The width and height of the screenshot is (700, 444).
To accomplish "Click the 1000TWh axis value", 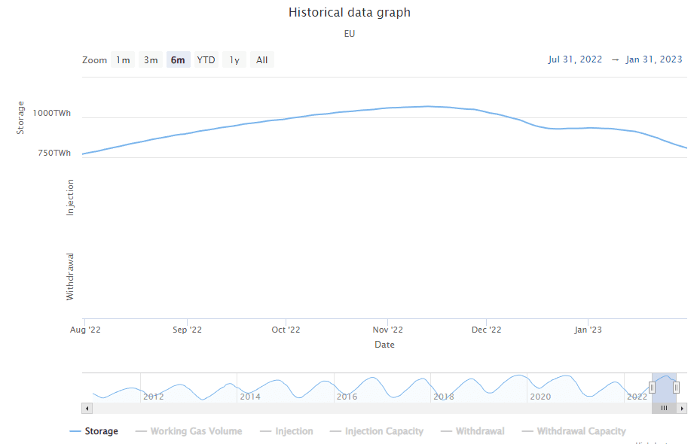I will 52,113.
